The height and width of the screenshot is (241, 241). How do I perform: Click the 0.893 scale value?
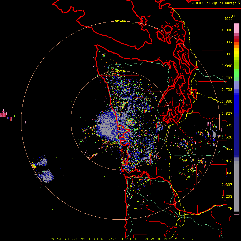tap(227, 54)
